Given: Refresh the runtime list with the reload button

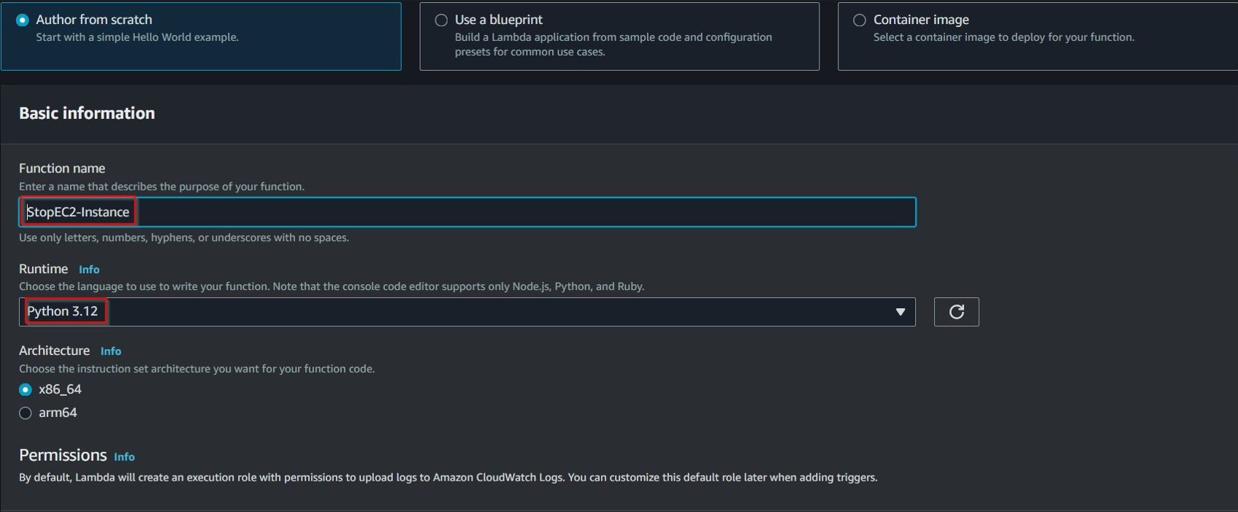Looking at the screenshot, I should (956, 312).
